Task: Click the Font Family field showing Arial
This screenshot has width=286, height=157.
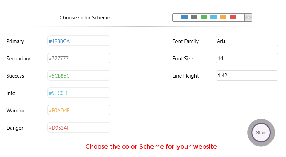Action: pyautogui.click(x=247, y=41)
